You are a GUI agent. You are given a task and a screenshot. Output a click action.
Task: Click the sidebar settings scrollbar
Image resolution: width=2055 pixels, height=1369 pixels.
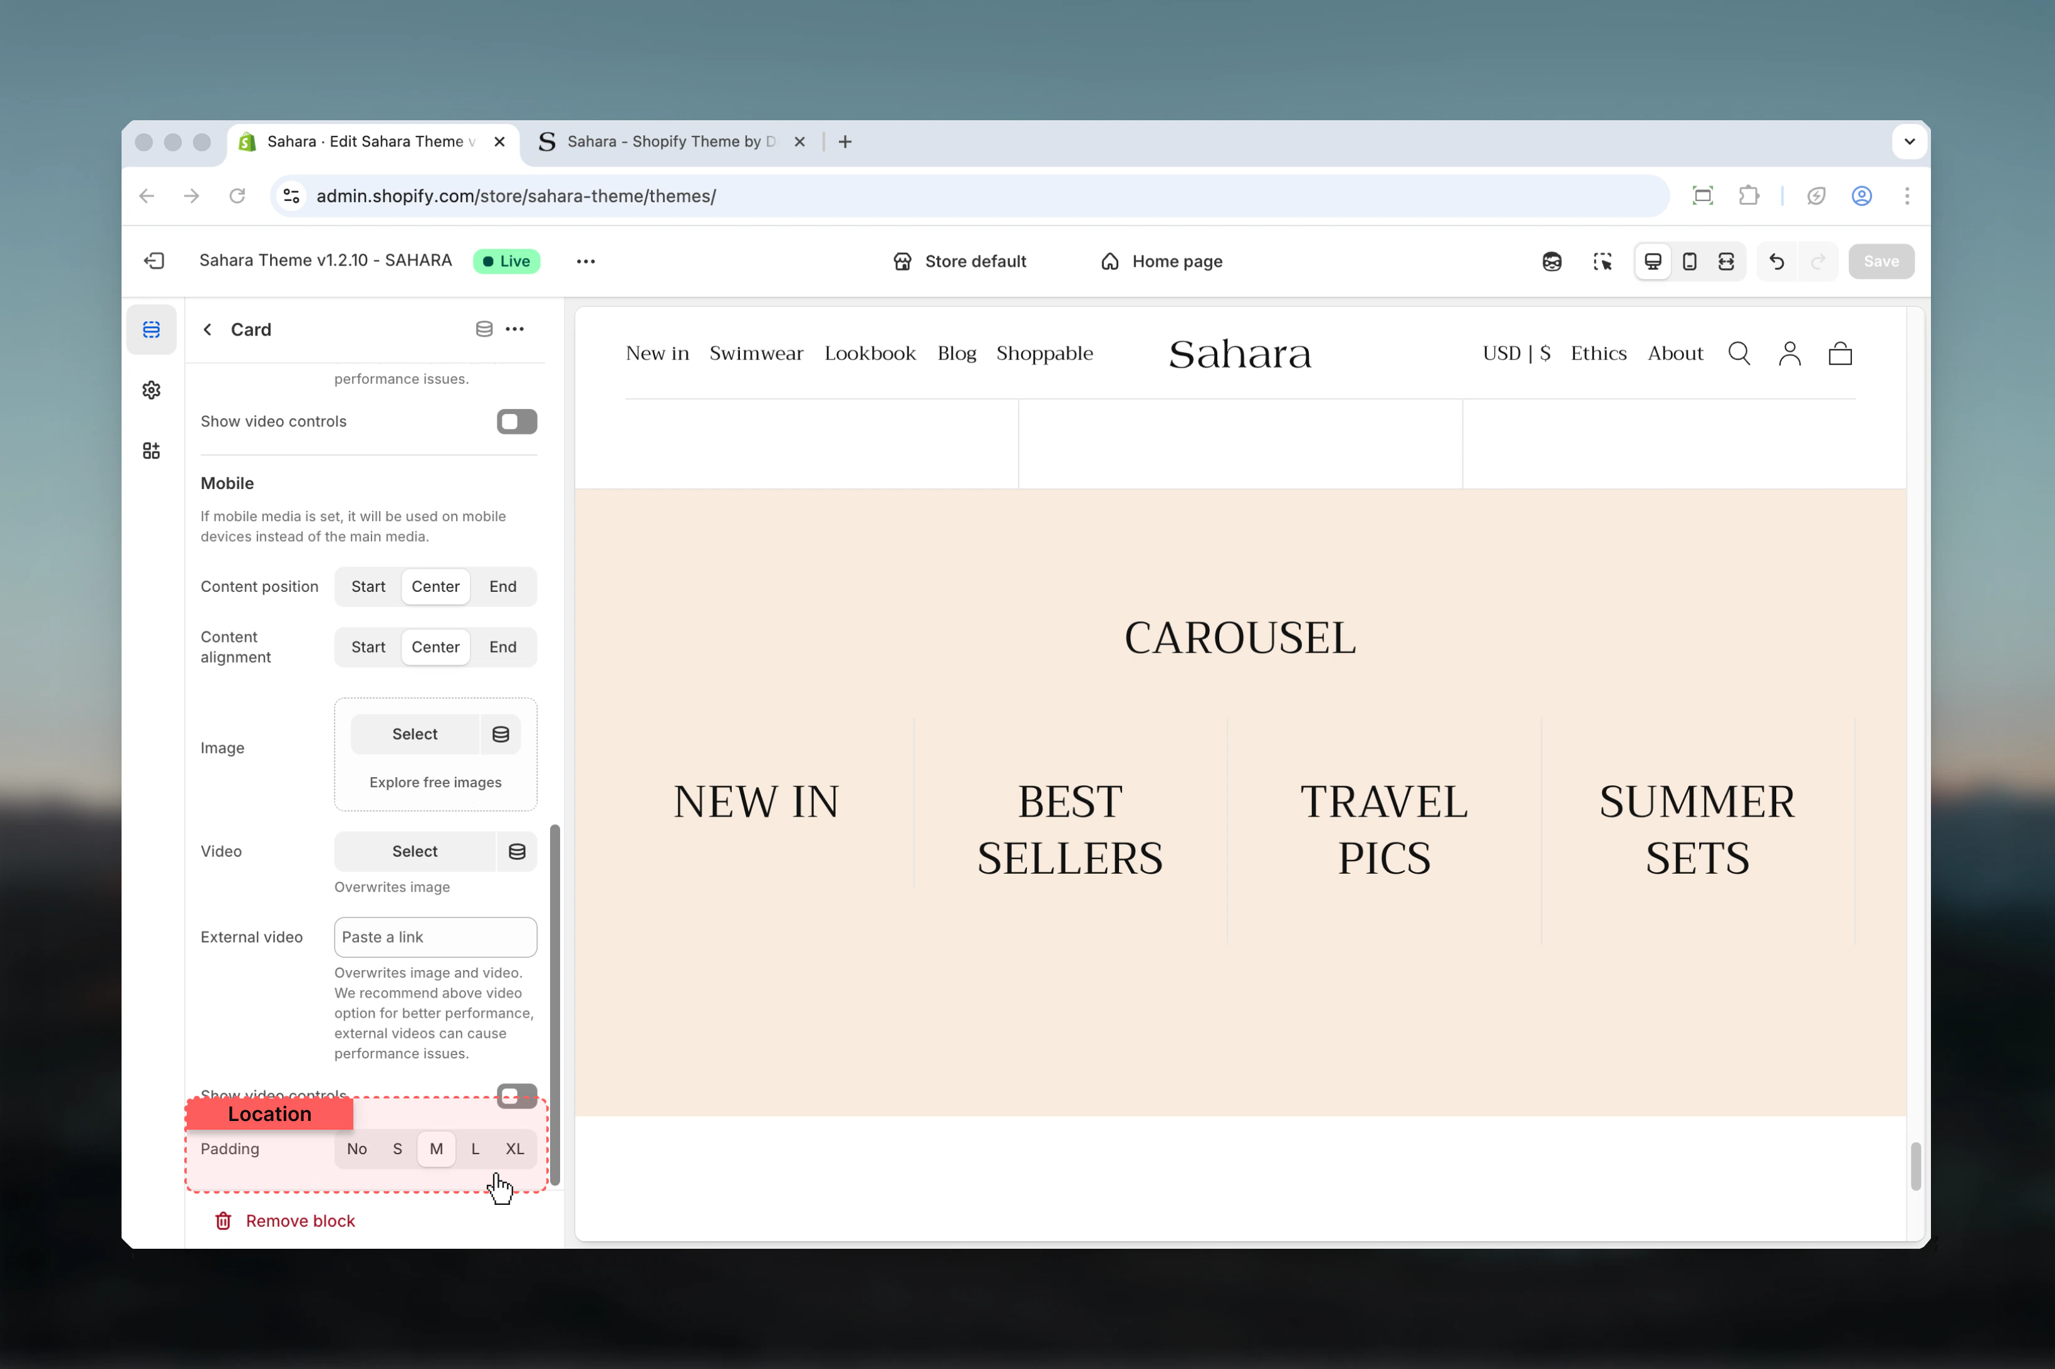[554, 1004]
